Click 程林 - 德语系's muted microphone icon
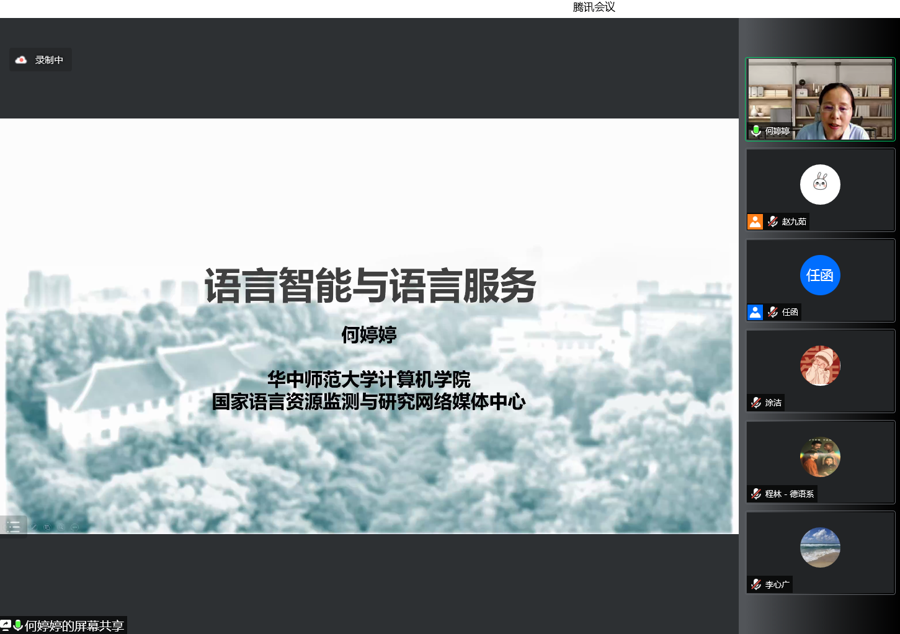The image size is (900, 634). point(756,494)
